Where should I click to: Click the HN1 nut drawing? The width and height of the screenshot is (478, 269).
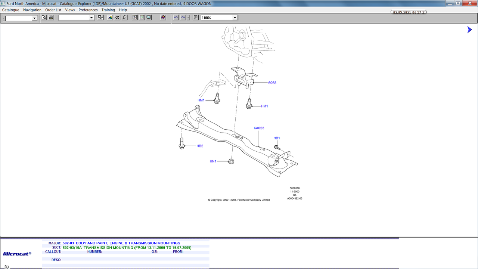(231, 162)
